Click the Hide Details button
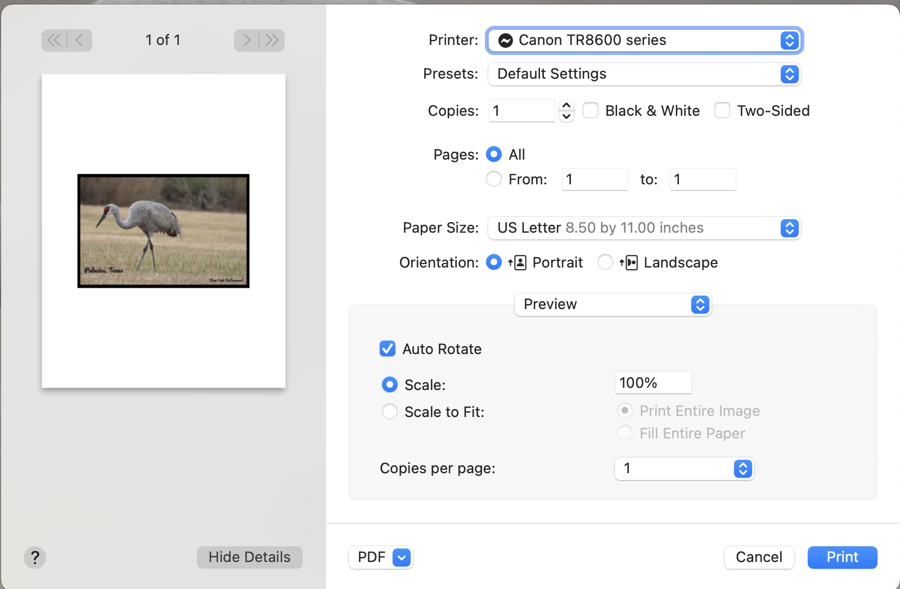900x589 pixels. pos(249,558)
